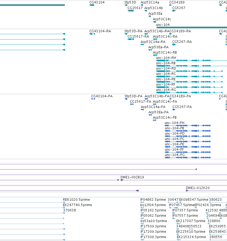Click the unc-104-RF transcript label
227x241 pixels.
coord(165,85)
